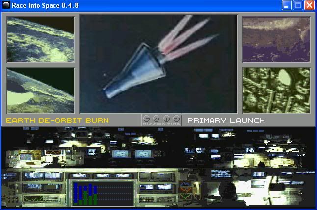Click the 'EARTH DE-ORBIT BURN' step label
The image size is (317, 210).
point(57,120)
